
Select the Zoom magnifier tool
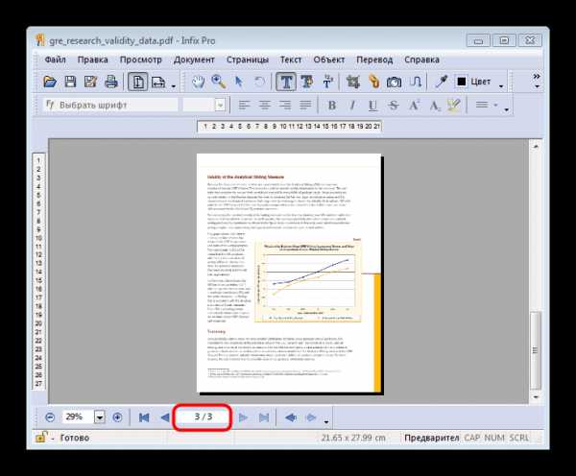219,82
